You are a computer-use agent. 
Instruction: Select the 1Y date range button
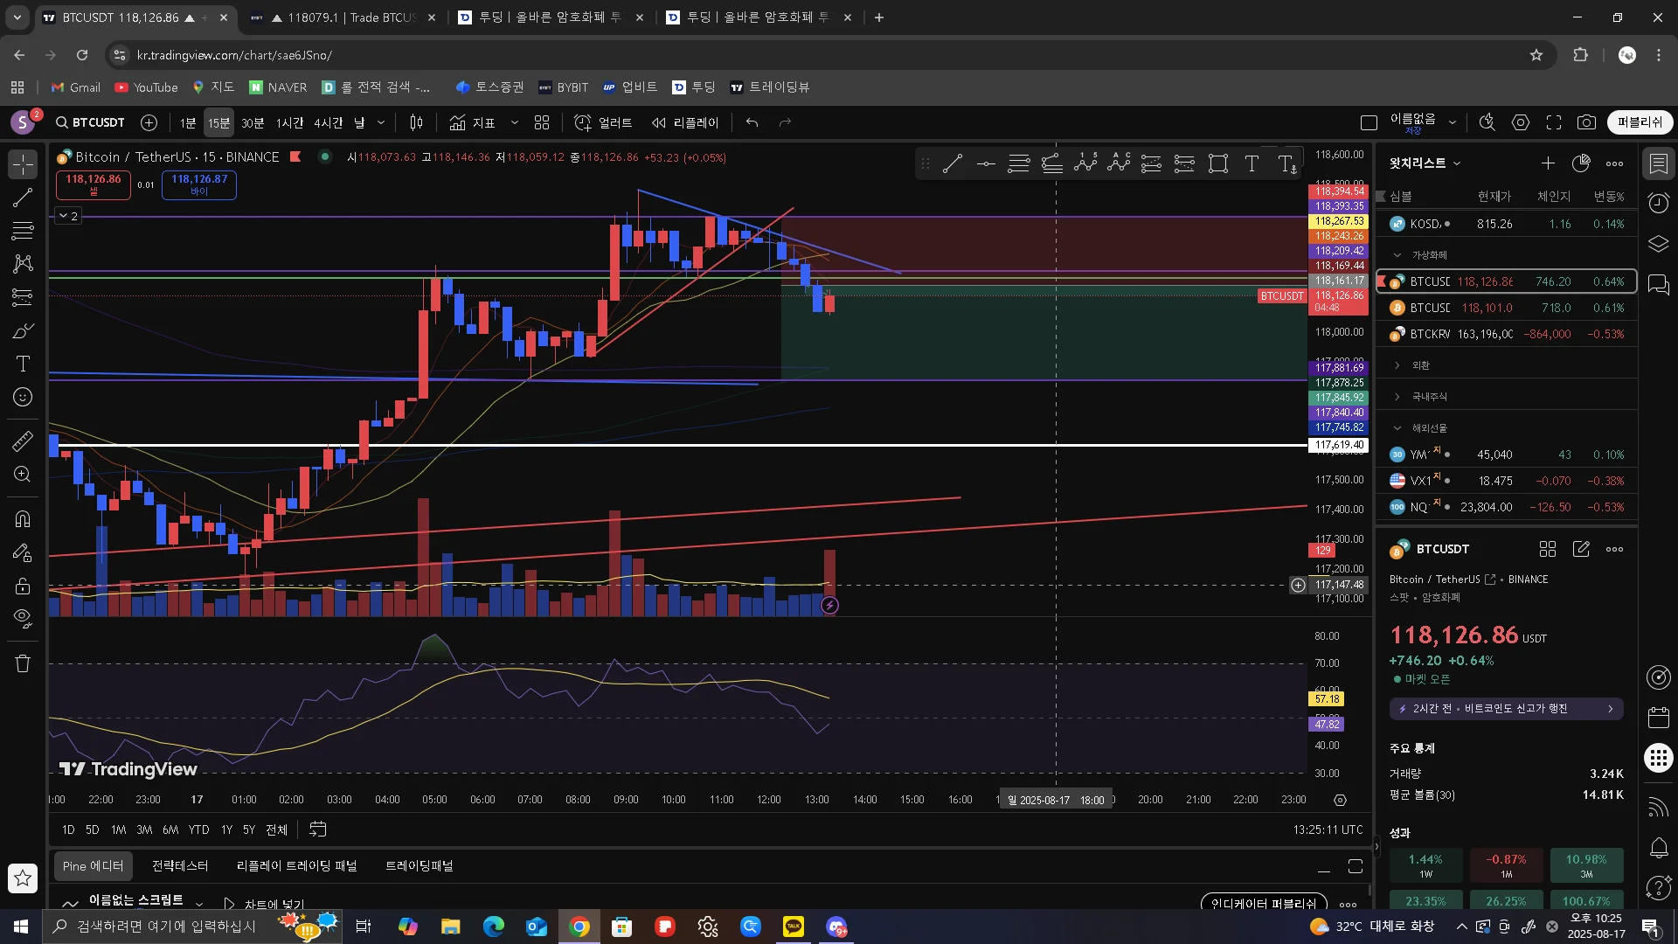(x=226, y=829)
